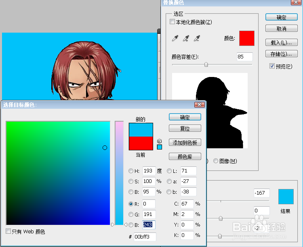Viewport: 303px width, 247px height.
Task: Click the vertical color spectrum strip
Action: click(x=119, y=173)
